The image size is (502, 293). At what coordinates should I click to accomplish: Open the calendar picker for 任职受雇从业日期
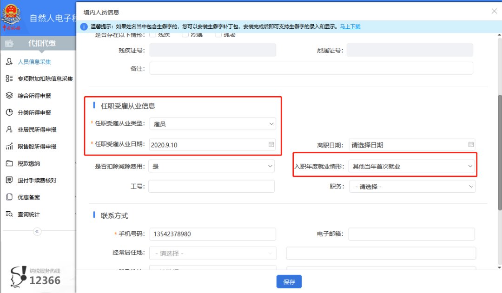point(271,145)
